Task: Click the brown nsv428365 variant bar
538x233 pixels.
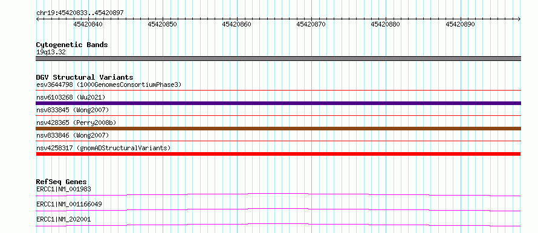Action: click(x=279, y=129)
